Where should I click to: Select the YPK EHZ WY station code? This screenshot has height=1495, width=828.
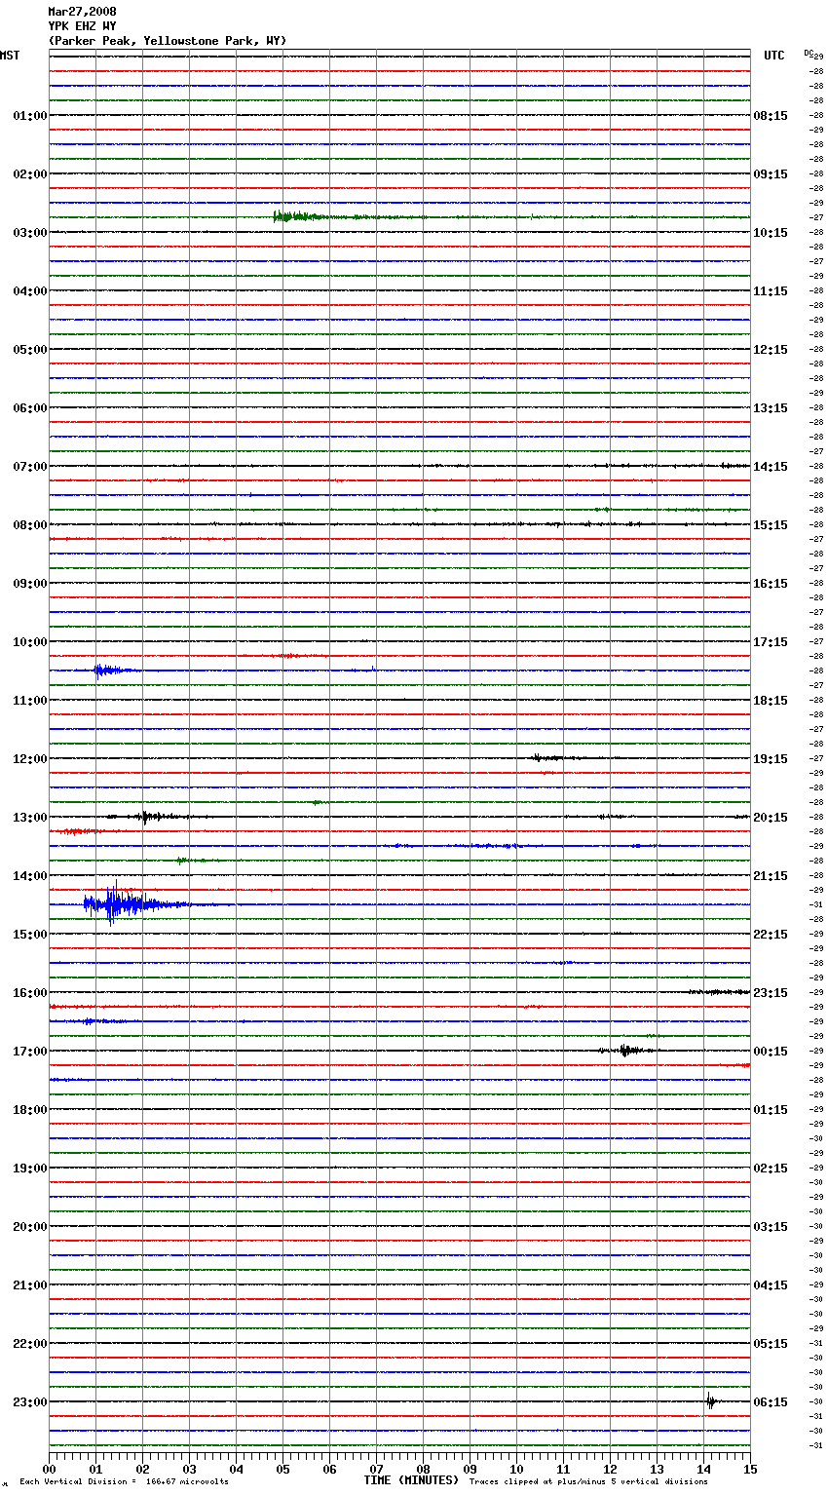click(x=82, y=26)
